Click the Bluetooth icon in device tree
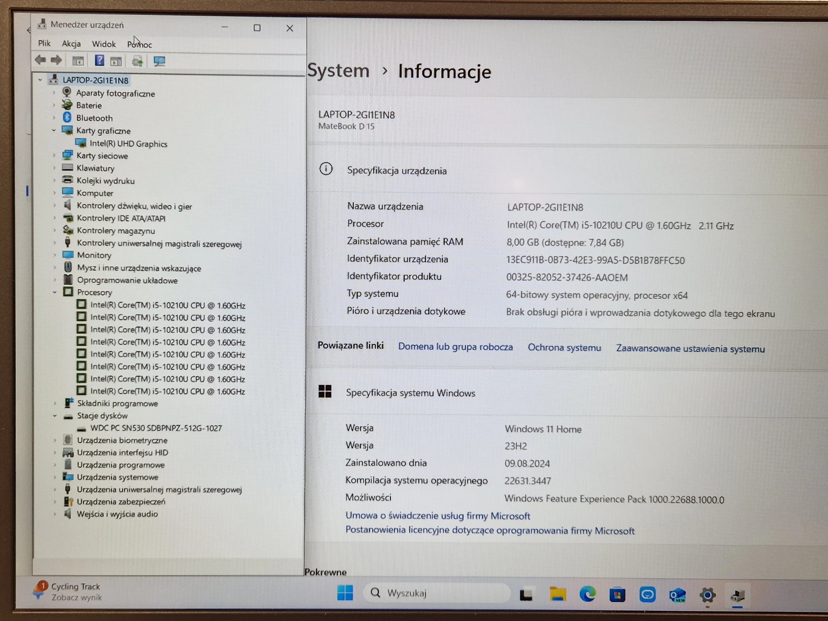This screenshot has width=828, height=621. 67,118
